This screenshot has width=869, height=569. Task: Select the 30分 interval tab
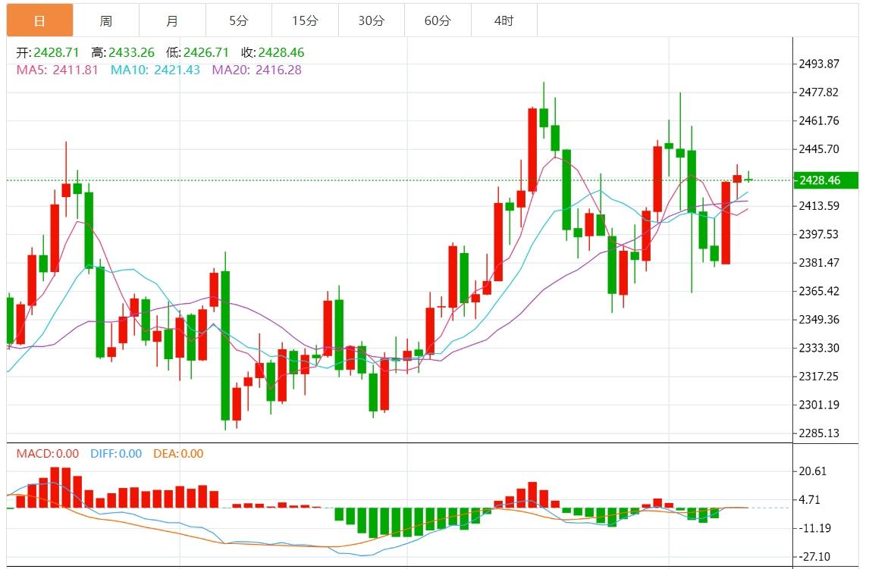[x=371, y=20]
